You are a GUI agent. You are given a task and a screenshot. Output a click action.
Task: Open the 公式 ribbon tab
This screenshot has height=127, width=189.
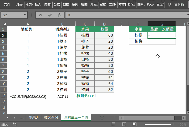57,4
